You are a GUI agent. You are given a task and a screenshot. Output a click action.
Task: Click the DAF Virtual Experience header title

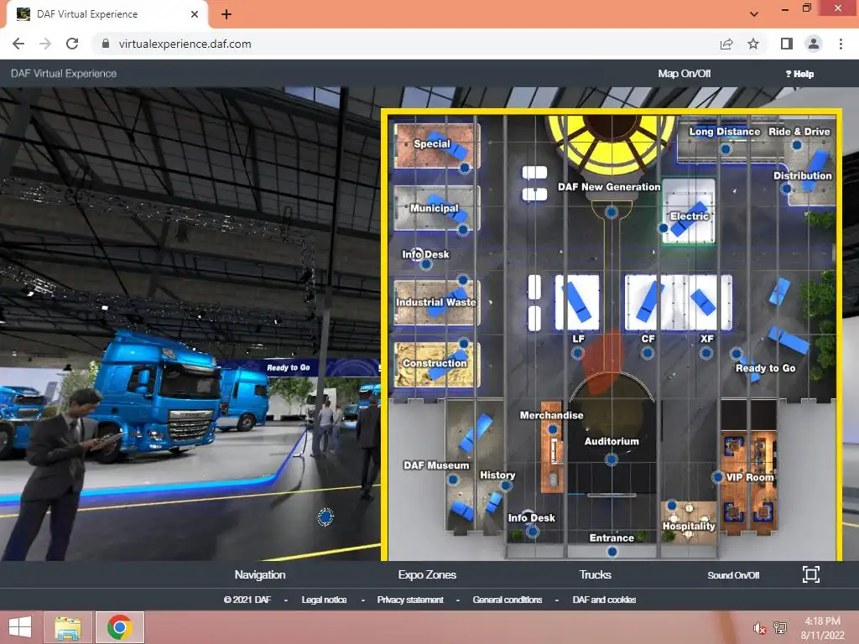[x=64, y=74]
